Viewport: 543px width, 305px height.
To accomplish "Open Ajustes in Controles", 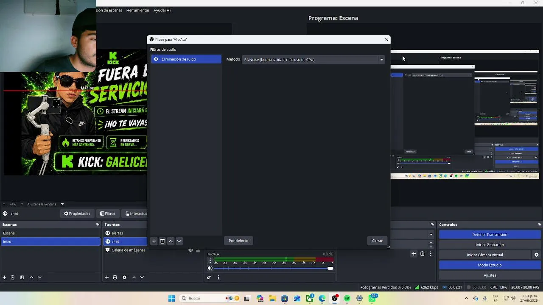I will click(x=490, y=275).
